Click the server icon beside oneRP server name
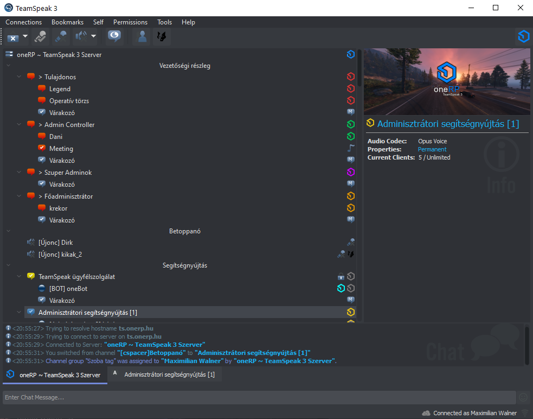The width and height of the screenshot is (533, 419). point(9,54)
